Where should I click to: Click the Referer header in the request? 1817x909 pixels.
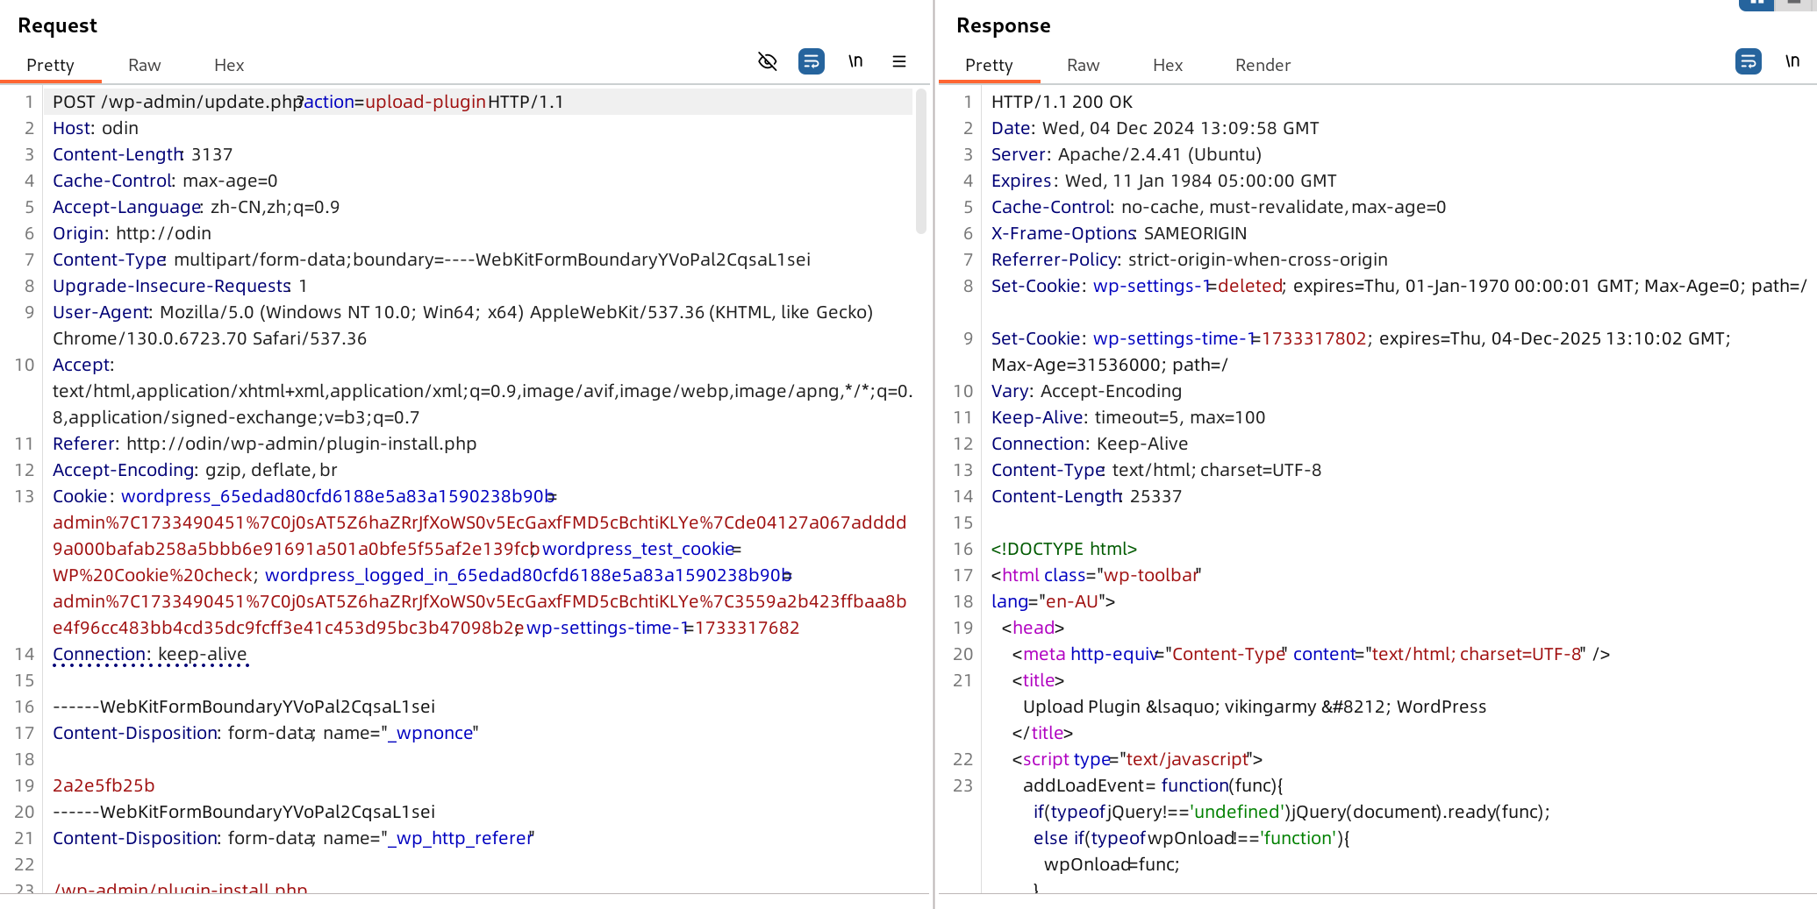coord(265,444)
